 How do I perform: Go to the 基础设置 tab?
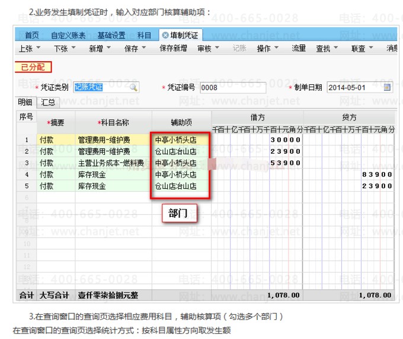click(111, 35)
